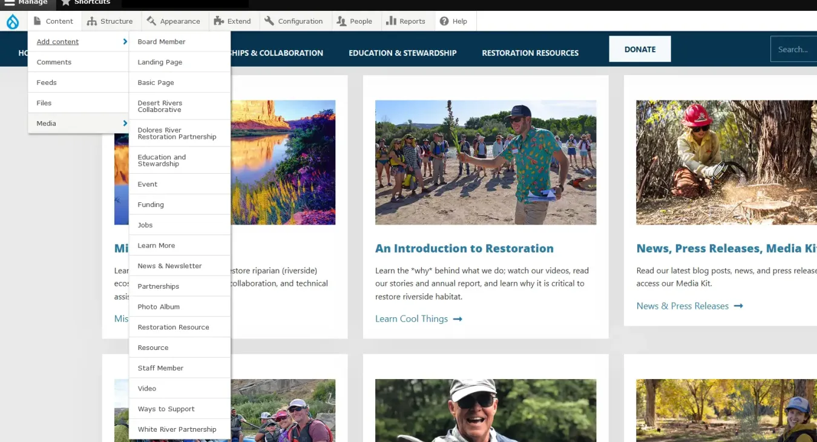Click arrow icon next to News & Press Releases
Screen dimensions: 817x442
coord(738,306)
